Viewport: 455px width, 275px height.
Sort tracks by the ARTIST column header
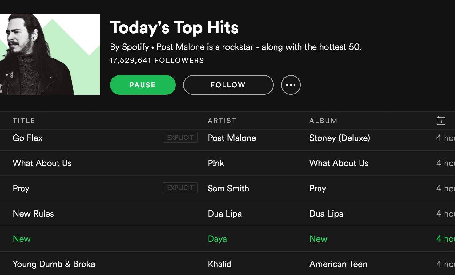(222, 121)
